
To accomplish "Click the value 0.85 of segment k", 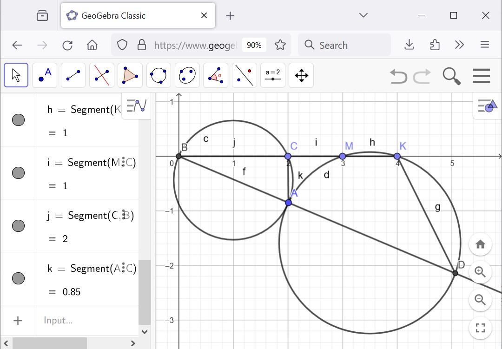I will coord(72,292).
